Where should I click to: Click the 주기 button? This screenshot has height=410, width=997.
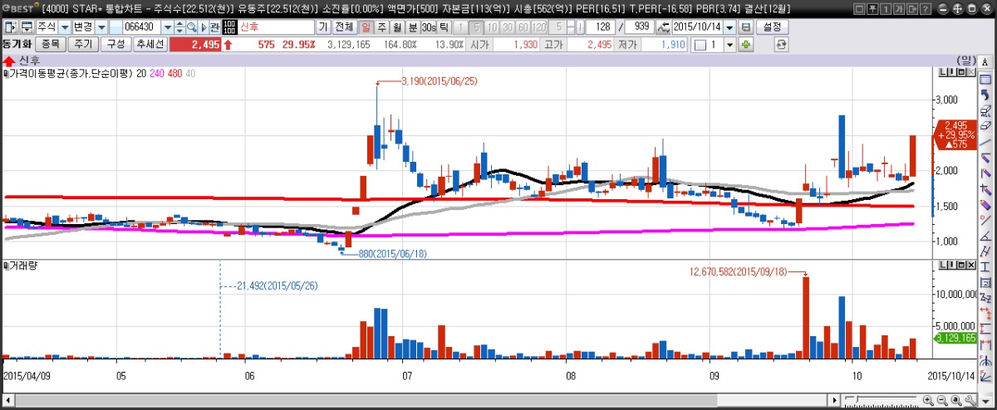(83, 44)
